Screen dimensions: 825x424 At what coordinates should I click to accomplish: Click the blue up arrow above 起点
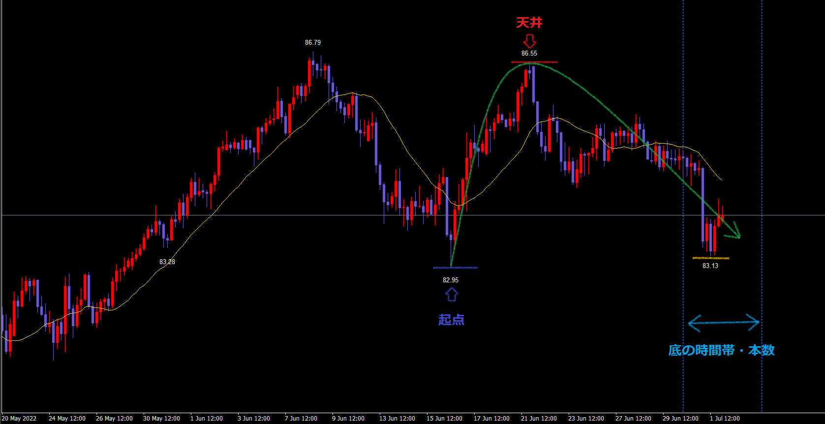[x=452, y=295]
